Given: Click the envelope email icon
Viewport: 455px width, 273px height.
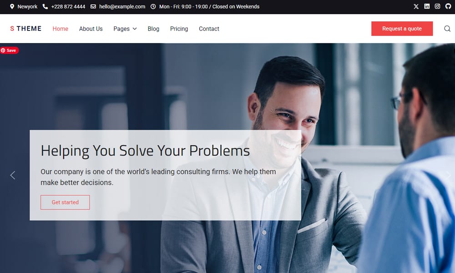Looking at the screenshot, I should pos(93,6).
